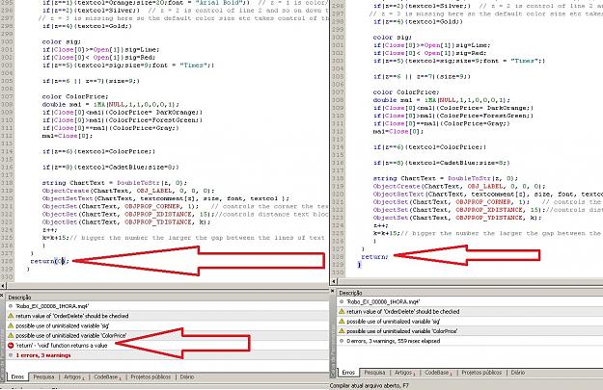Image resolution: width=603 pixels, height=390 pixels.
Task: Open the Pesquisa tab in the right window
Action: click(374, 373)
